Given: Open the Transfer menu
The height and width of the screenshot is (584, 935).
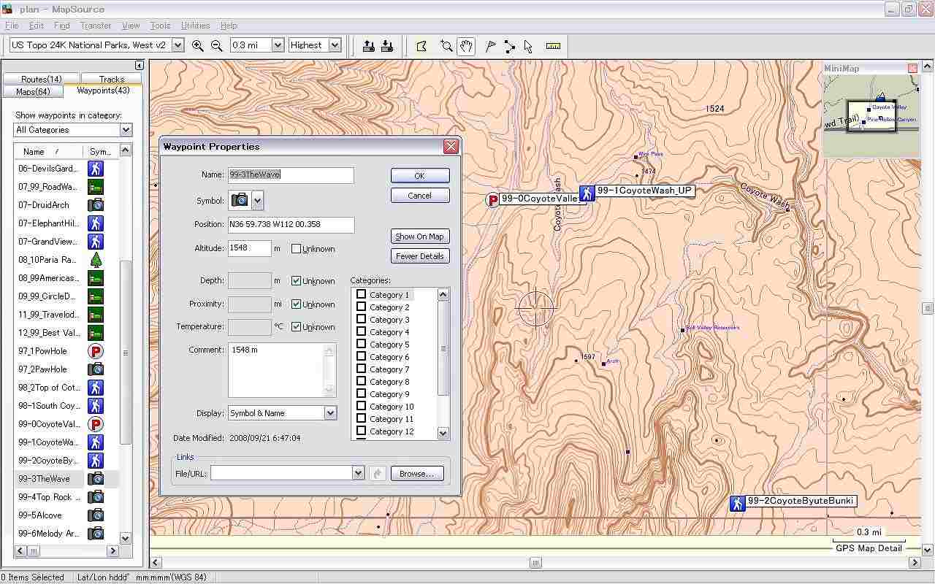Looking at the screenshot, I should click(x=96, y=26).
